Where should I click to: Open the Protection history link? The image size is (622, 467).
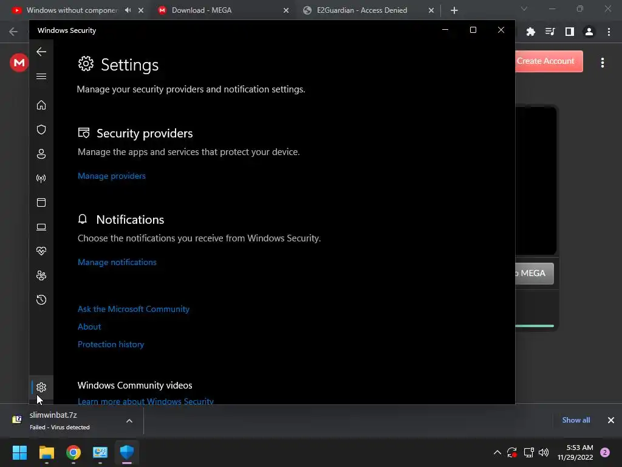coord(111,344)
